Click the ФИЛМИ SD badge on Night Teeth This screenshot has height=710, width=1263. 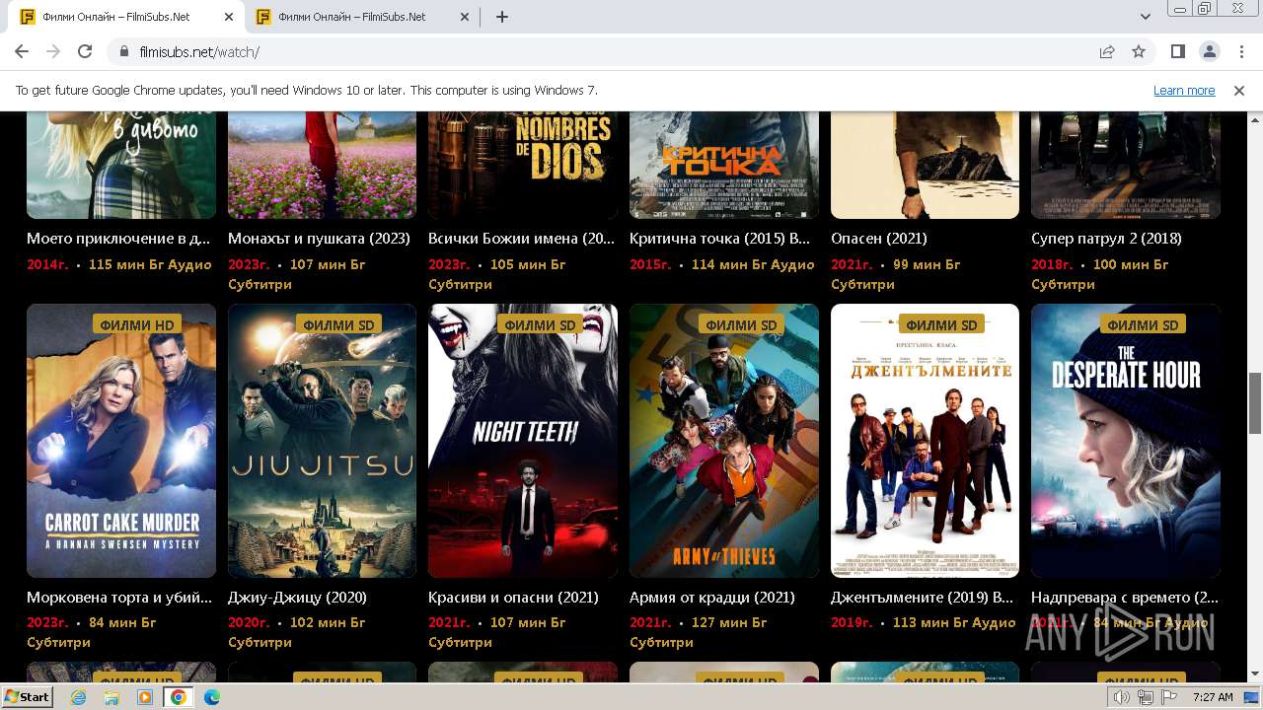pyautogui.click(x=540, y=324)
